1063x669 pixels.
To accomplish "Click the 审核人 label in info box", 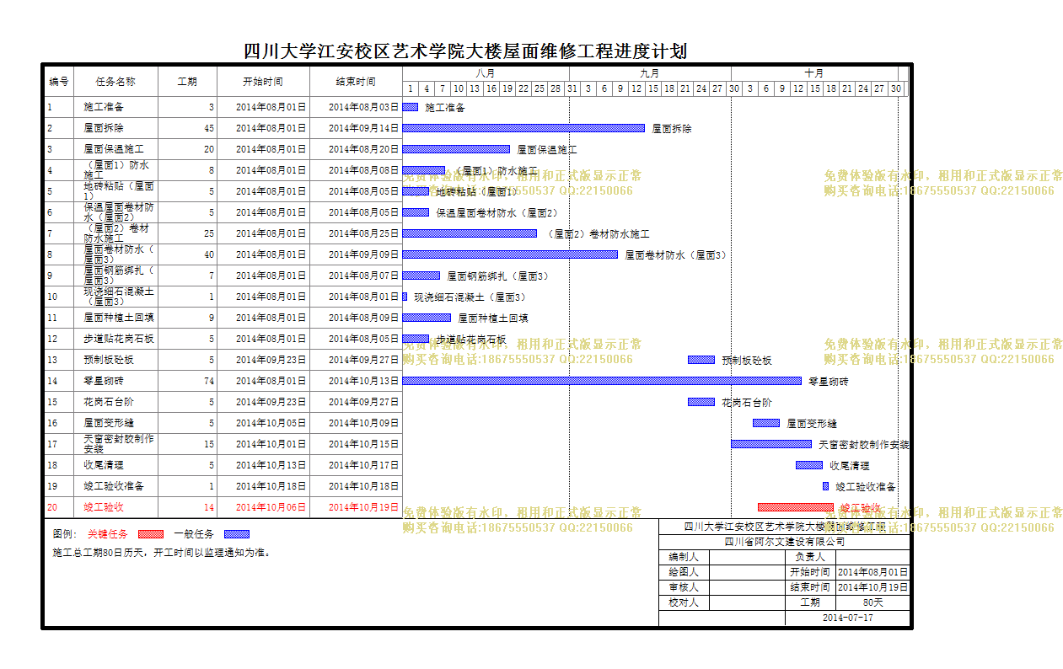I will pyautogui.click(x=684, y=587).
